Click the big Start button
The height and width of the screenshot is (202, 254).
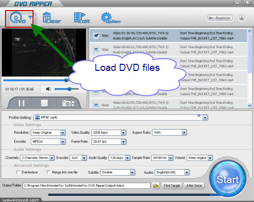pyautogui.click(x=228, y=179)
